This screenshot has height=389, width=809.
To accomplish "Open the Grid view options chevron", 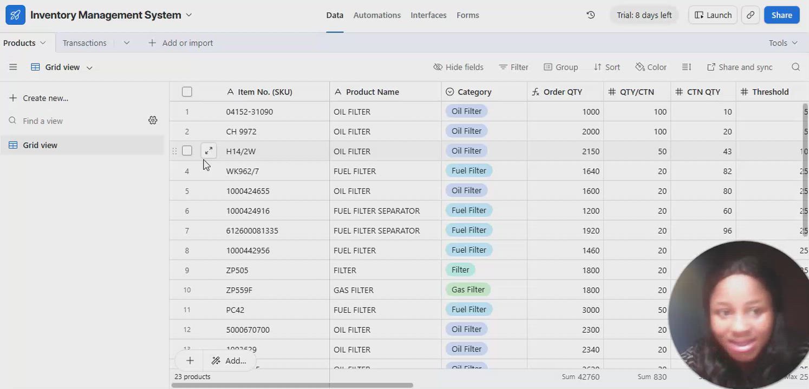I will tap(89, 68).
